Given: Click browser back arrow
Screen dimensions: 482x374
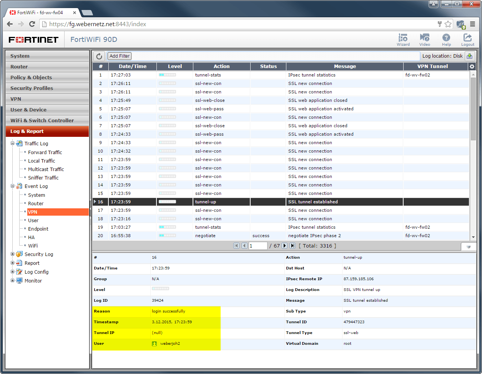Looking at the screenshot, I should coord(10,24).
